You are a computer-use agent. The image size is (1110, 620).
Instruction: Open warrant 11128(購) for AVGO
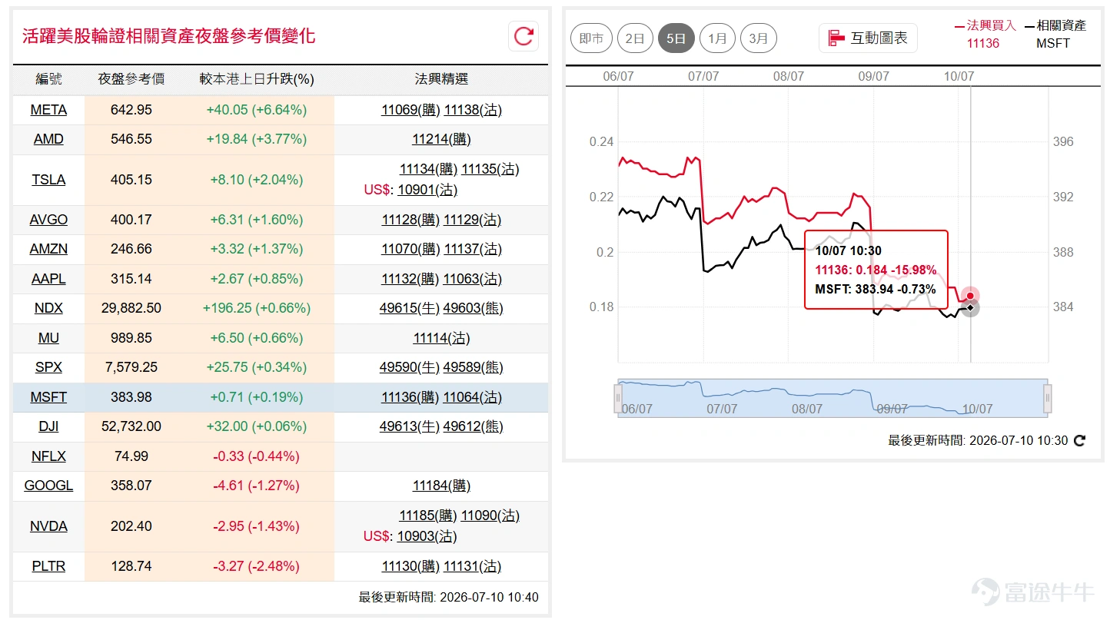coord(410,220)
